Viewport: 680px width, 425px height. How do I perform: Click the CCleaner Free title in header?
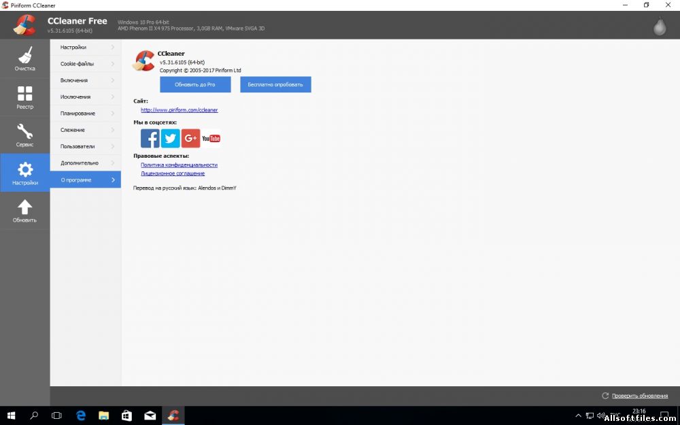[78, 21]
